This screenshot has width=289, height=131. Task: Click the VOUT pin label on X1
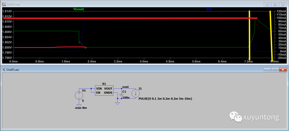click(x=108, y=88)
